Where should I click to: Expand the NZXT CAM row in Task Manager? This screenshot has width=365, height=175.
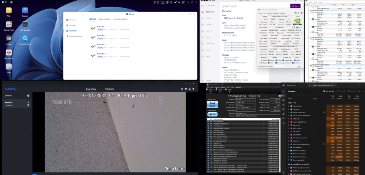click(289, 128)
